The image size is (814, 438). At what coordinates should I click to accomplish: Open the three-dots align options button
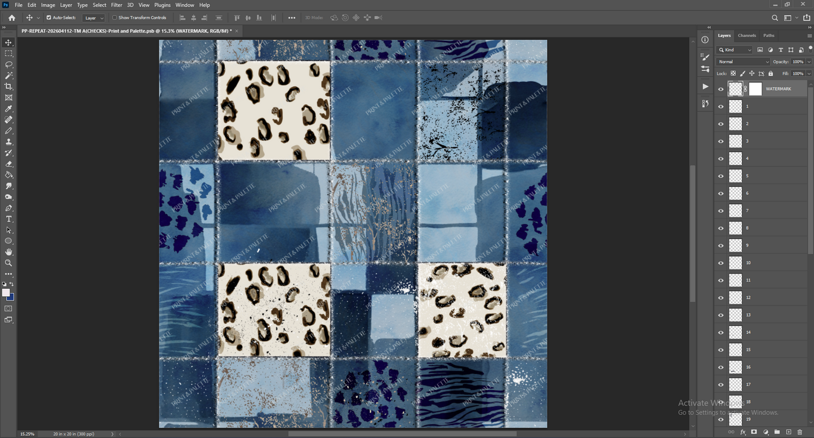(x=292, y=17)
